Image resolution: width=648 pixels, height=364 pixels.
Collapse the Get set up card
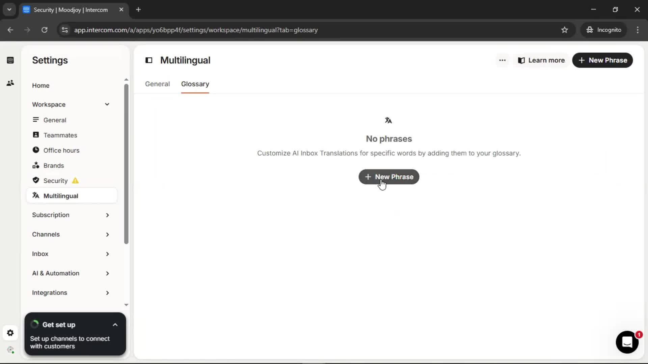(x=115, y=325)
